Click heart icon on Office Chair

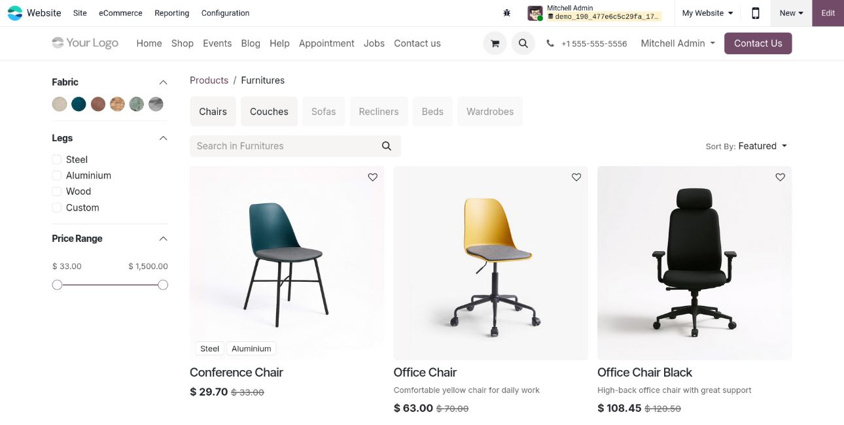(x=576, y=177)
